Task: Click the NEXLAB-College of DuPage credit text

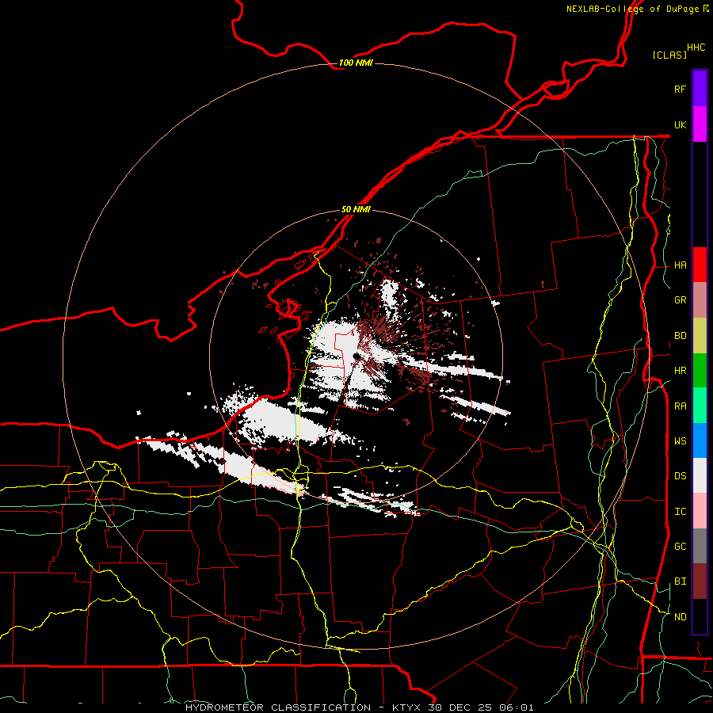Action: pos(638,9)
